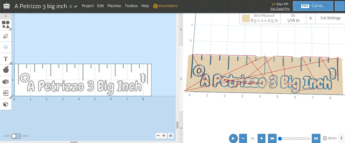Expand the preview pane divider arrows
The image size is (345, 143).
pyautogui.click(x=181, y=29)
